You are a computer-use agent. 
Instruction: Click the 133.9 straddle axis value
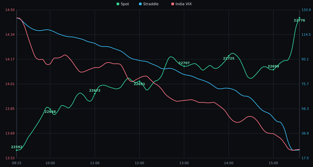pos(306,10)
